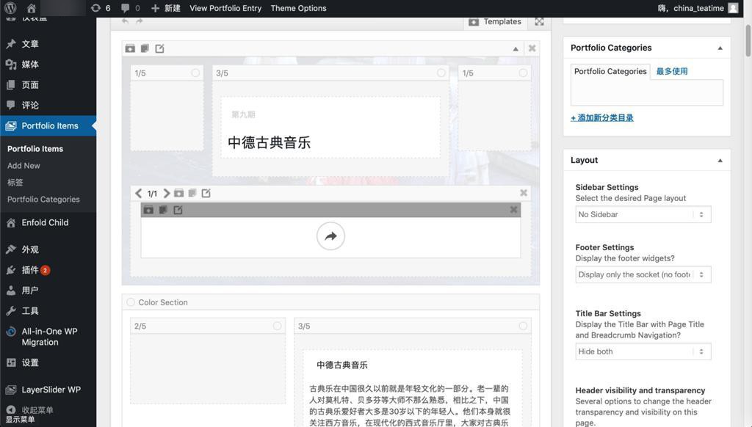
Task: Clone the first color section icon
Action: (145, 48)
